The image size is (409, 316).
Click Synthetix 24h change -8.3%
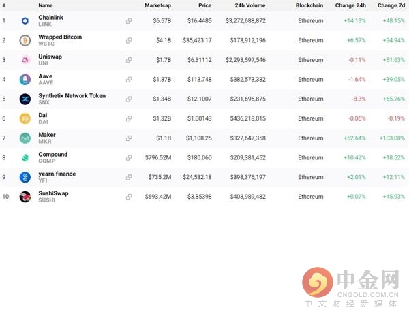359,99
